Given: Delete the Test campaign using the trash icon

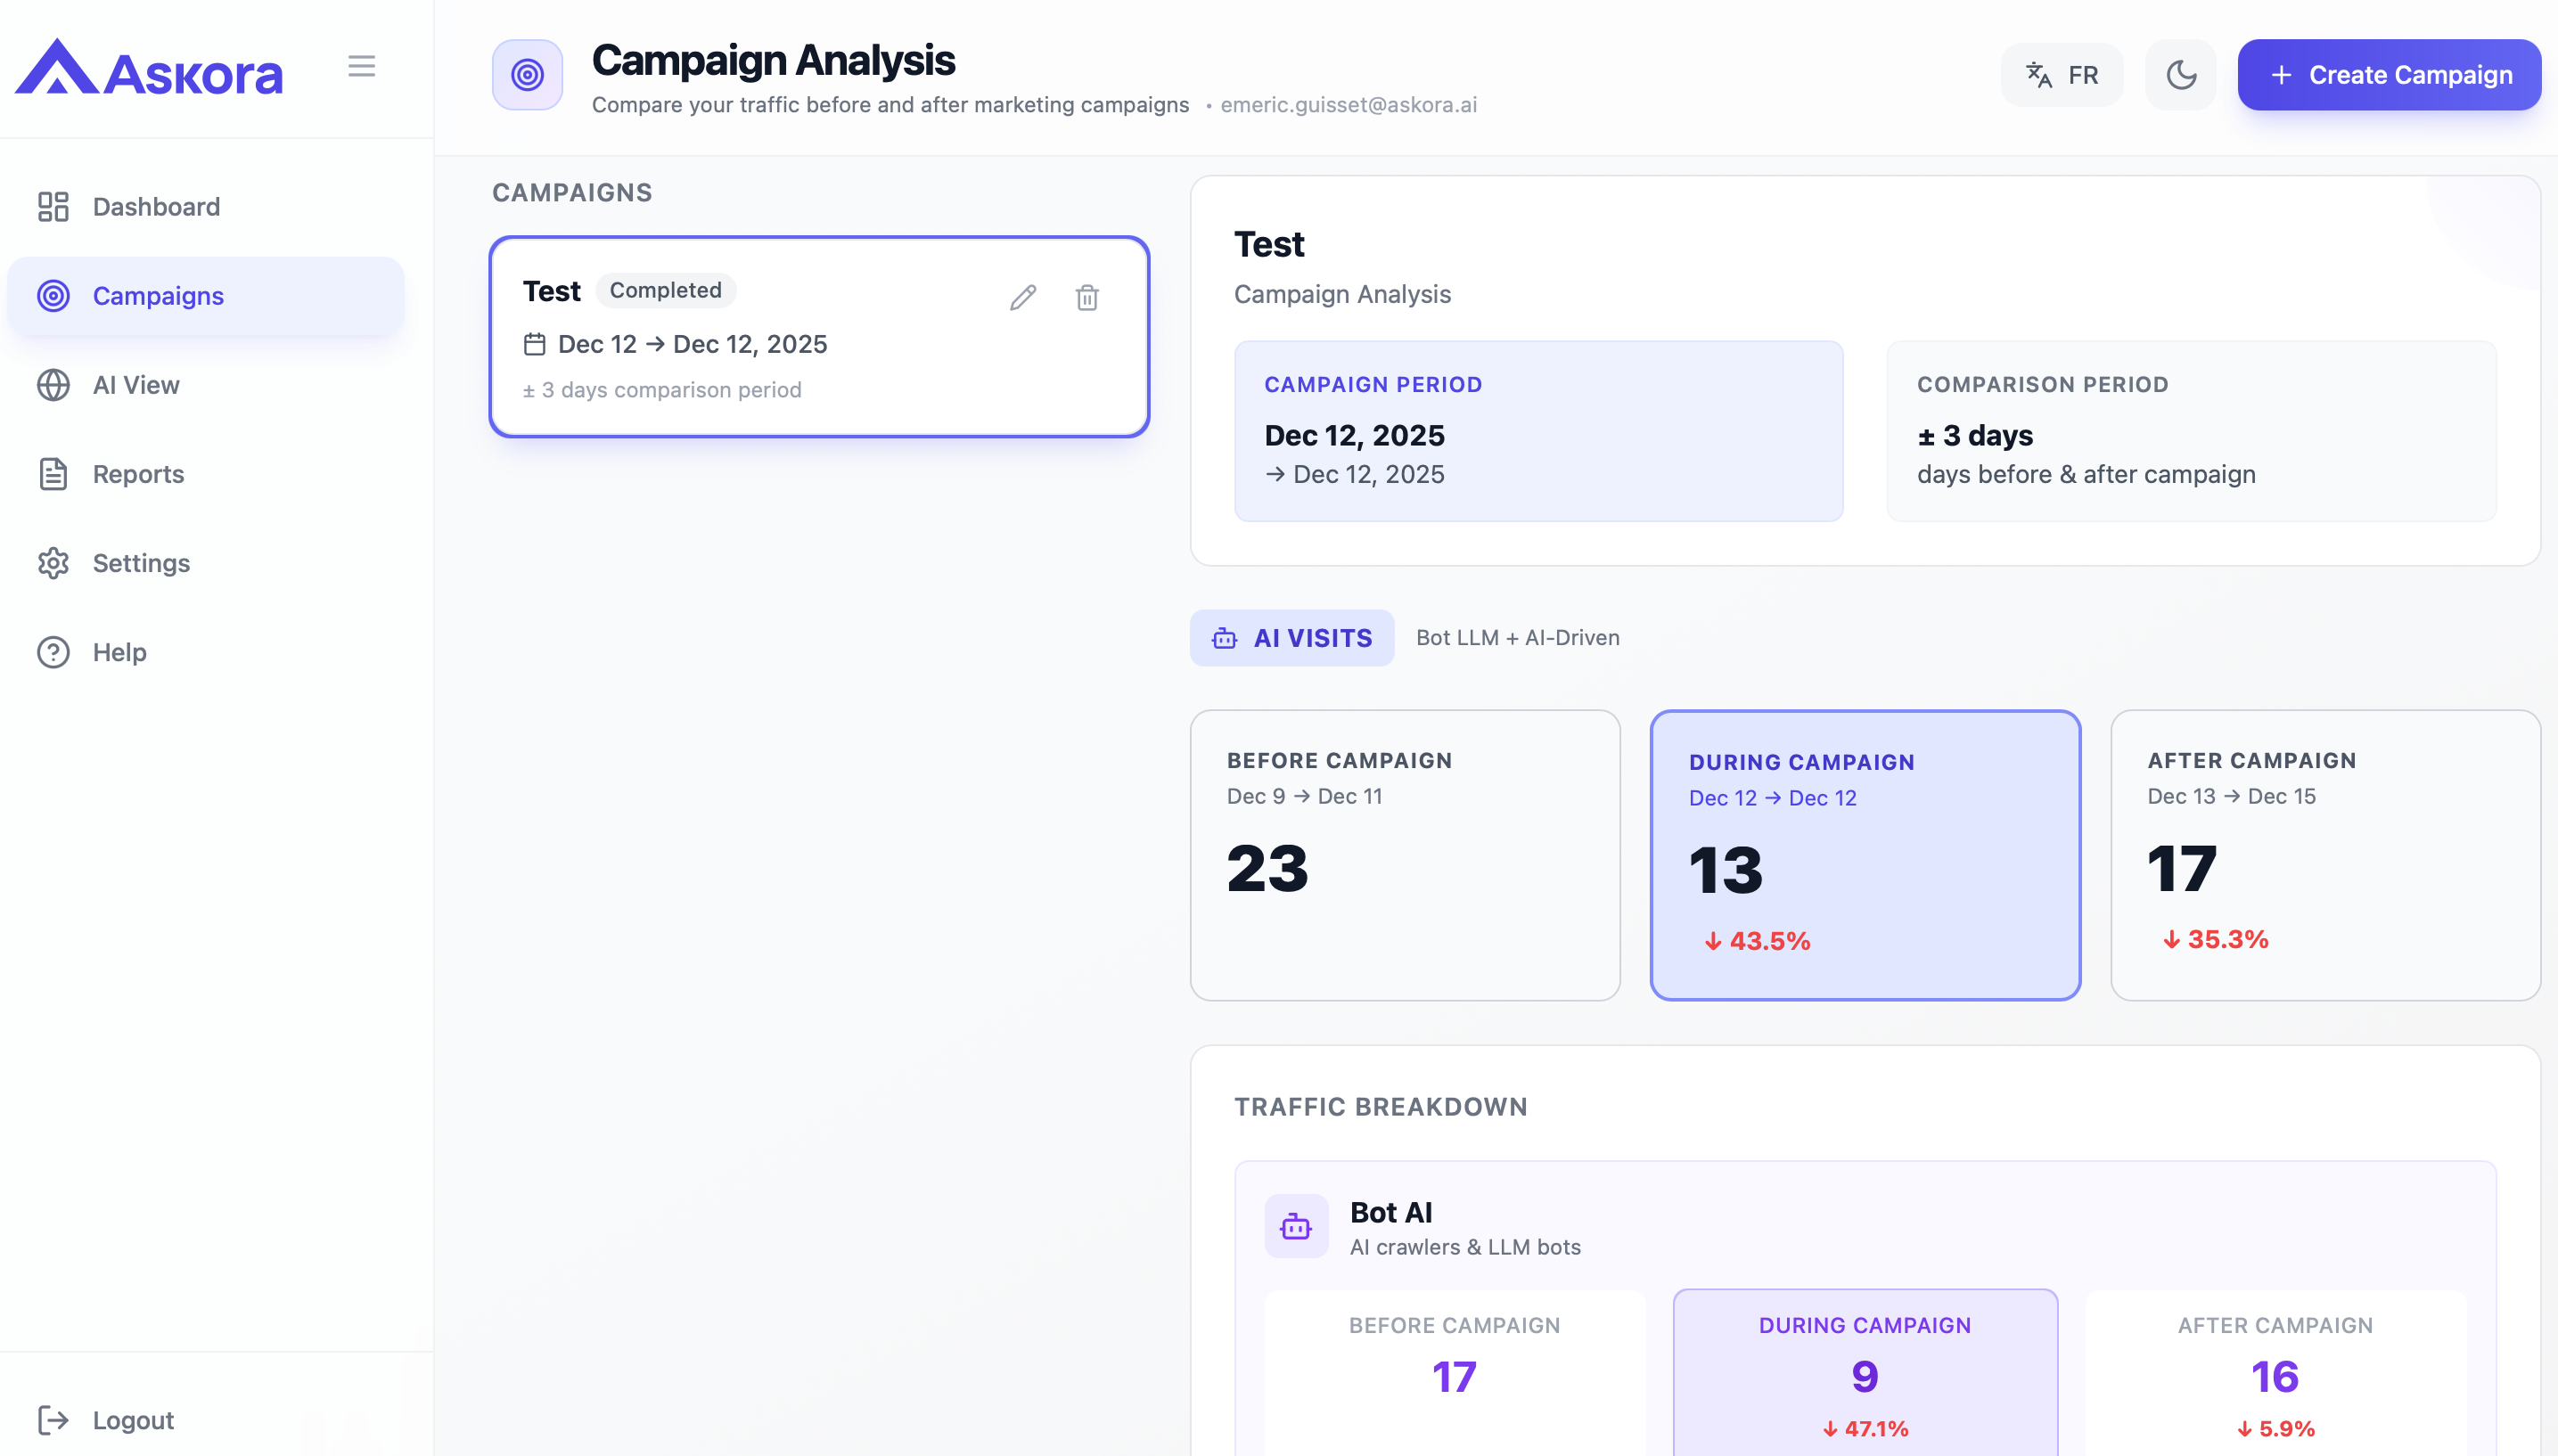Looking at the screenshot, I should [x=1087, y=297].
